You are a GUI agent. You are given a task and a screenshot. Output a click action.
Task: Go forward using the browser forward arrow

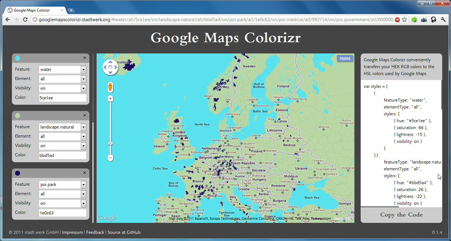point(16,19)
